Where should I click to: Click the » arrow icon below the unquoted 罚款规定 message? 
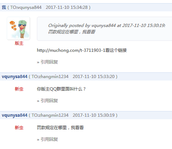[x=38, y=140]
